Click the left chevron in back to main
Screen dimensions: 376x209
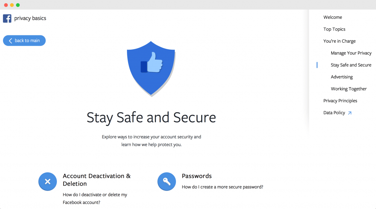[x=10, y=41]
